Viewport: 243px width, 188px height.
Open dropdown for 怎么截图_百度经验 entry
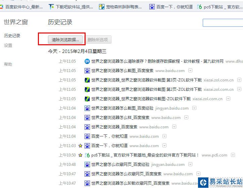pos(194,108)
